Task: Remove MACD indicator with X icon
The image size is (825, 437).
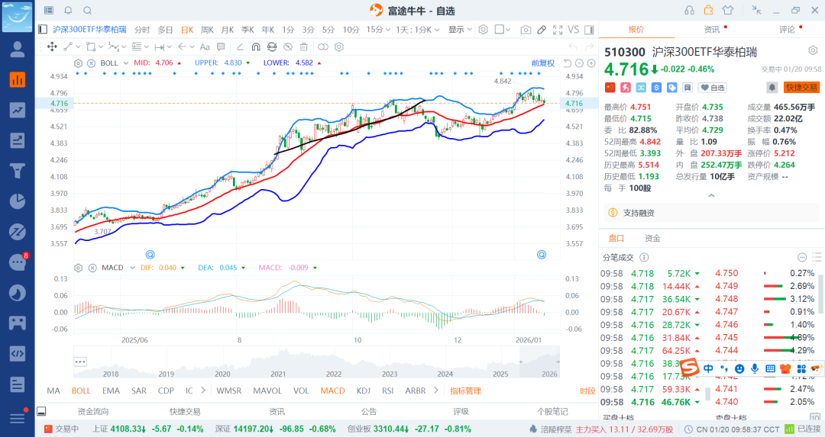Action: click(x=92, y=268)
